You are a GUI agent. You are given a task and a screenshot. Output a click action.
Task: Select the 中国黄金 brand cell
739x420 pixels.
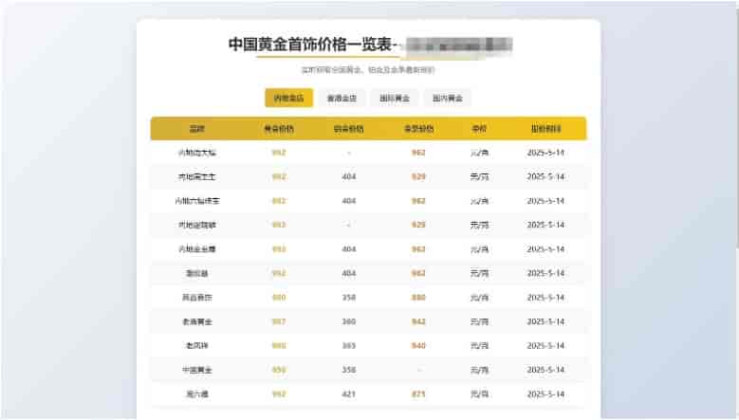[x=197, y=370]
